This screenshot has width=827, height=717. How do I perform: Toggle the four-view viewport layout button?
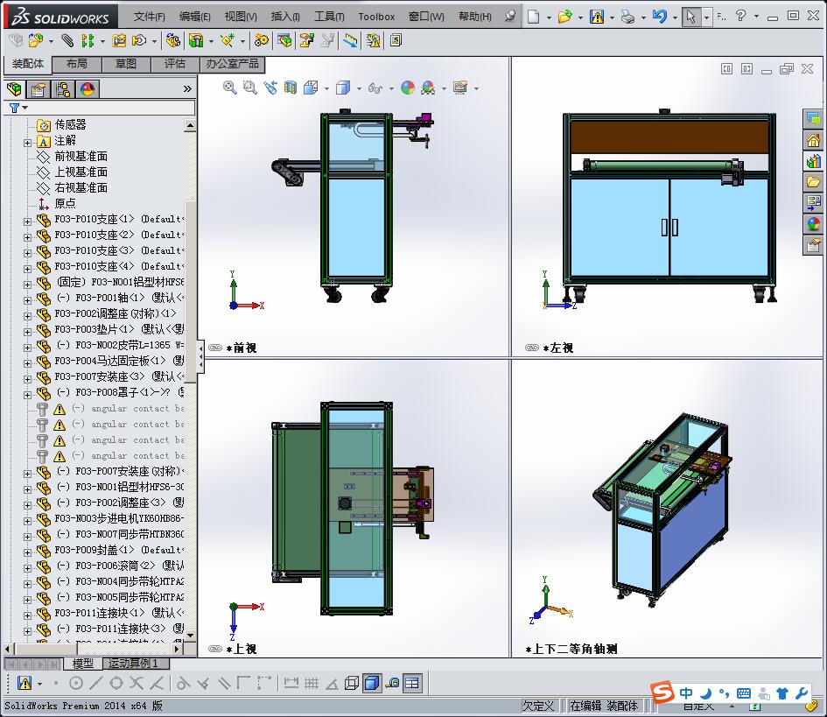click(412, 683)
